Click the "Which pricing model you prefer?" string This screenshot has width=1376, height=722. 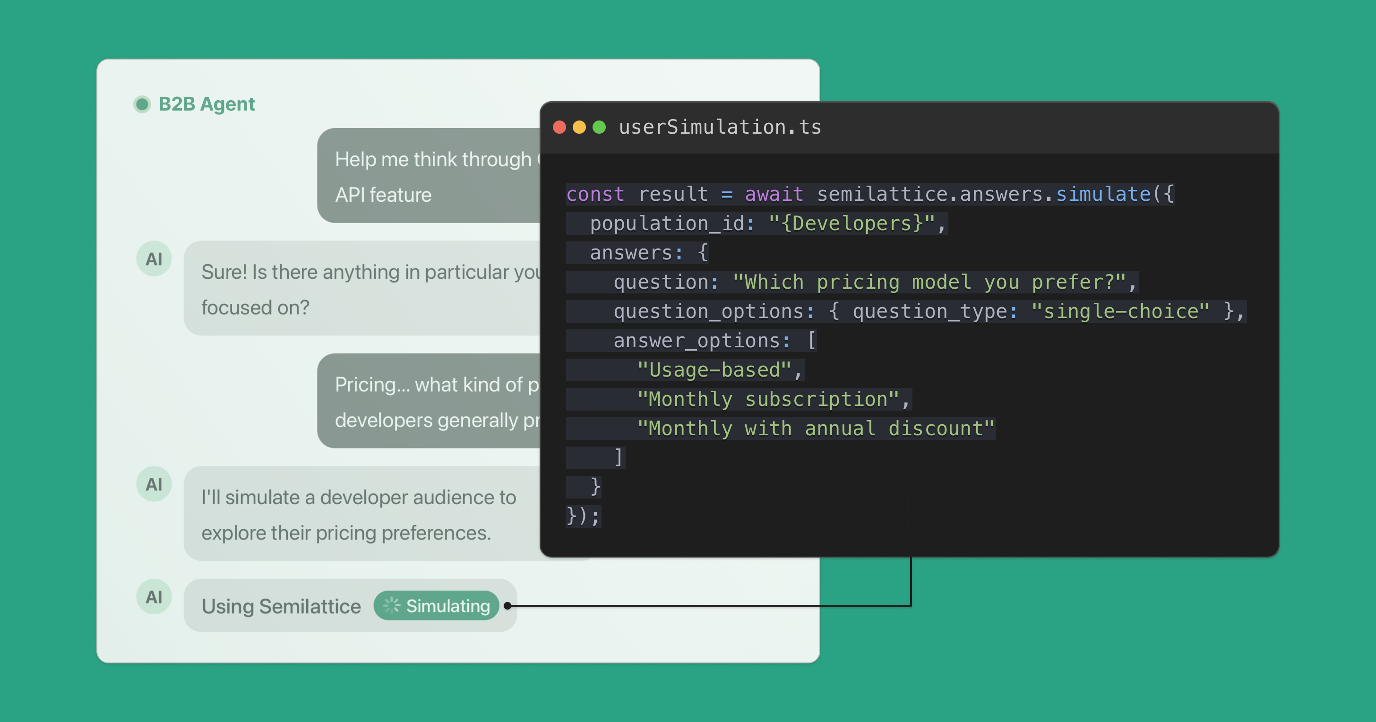tap(929, 282)
